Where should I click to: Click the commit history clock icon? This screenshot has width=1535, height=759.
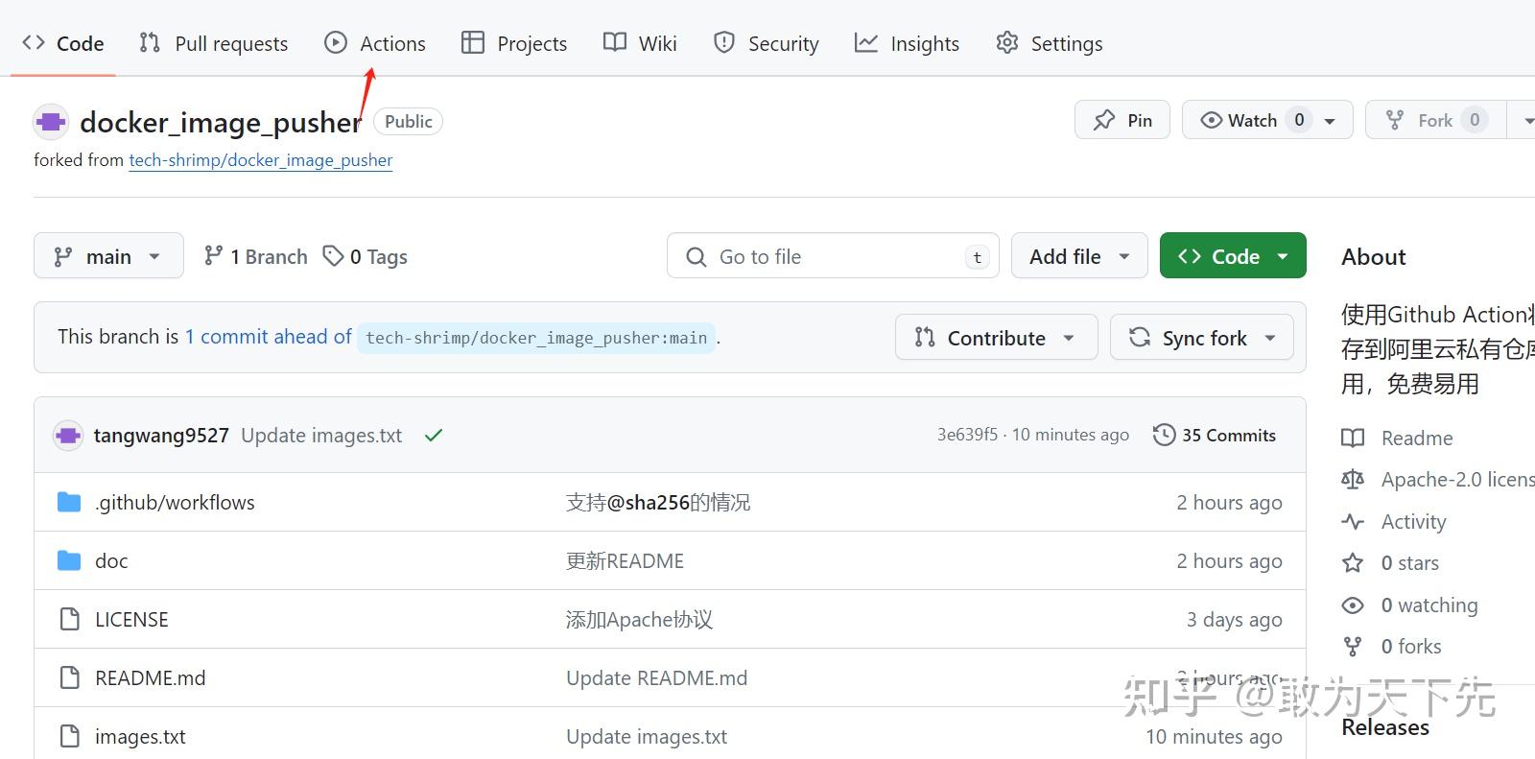1164,435
